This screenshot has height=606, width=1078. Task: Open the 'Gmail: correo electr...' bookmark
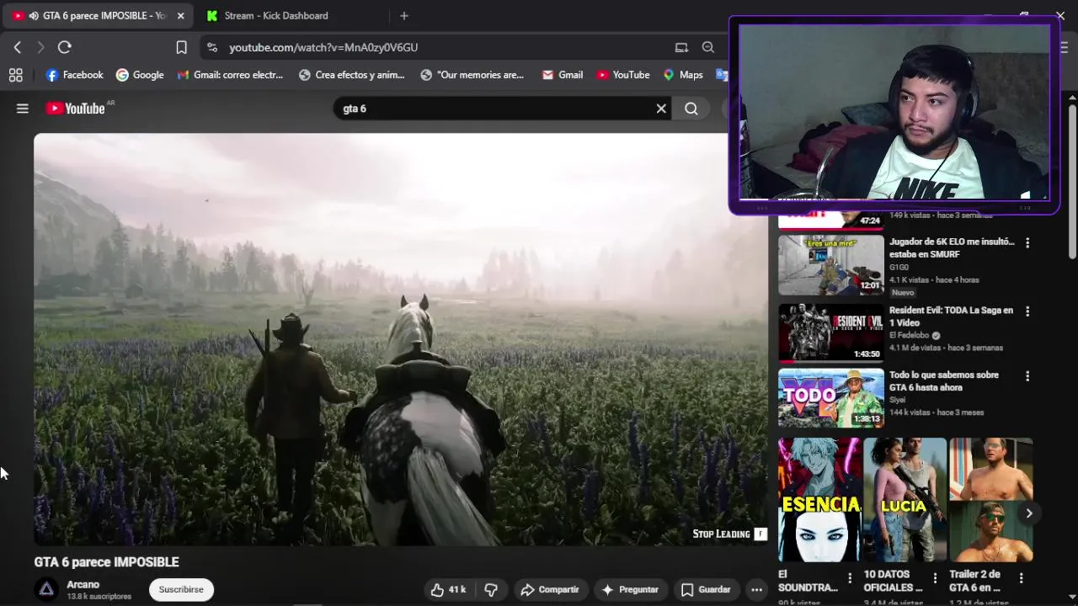230,75
